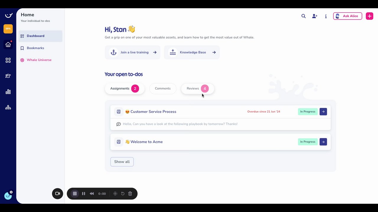The image size is (378, 212).
Task: Open the 58% progress badge
Action: [8, 29]
